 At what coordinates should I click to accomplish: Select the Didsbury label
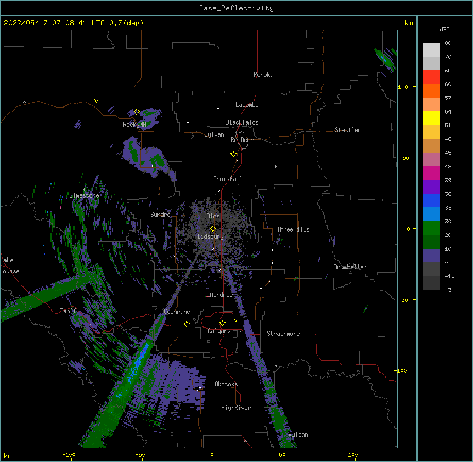click(x=211, y=236)
